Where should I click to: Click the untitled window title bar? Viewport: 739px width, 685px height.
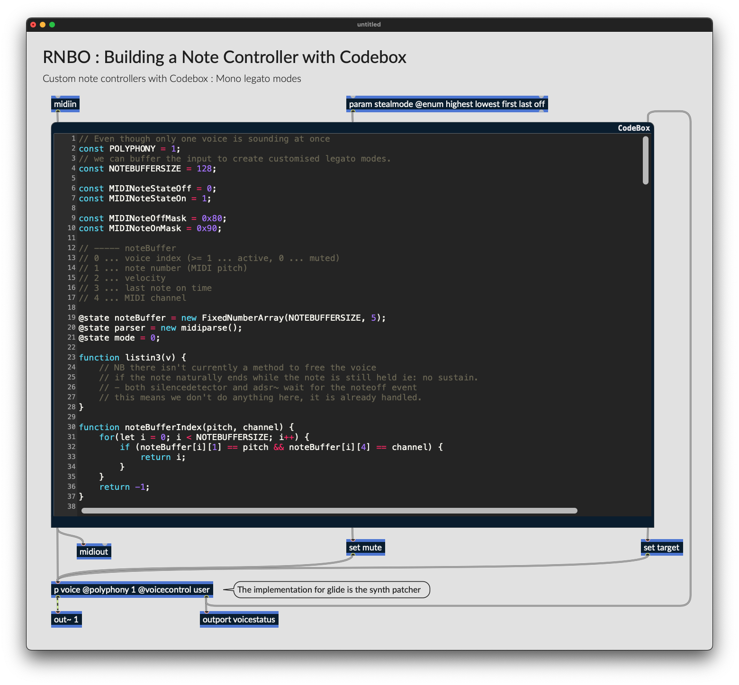369,24
